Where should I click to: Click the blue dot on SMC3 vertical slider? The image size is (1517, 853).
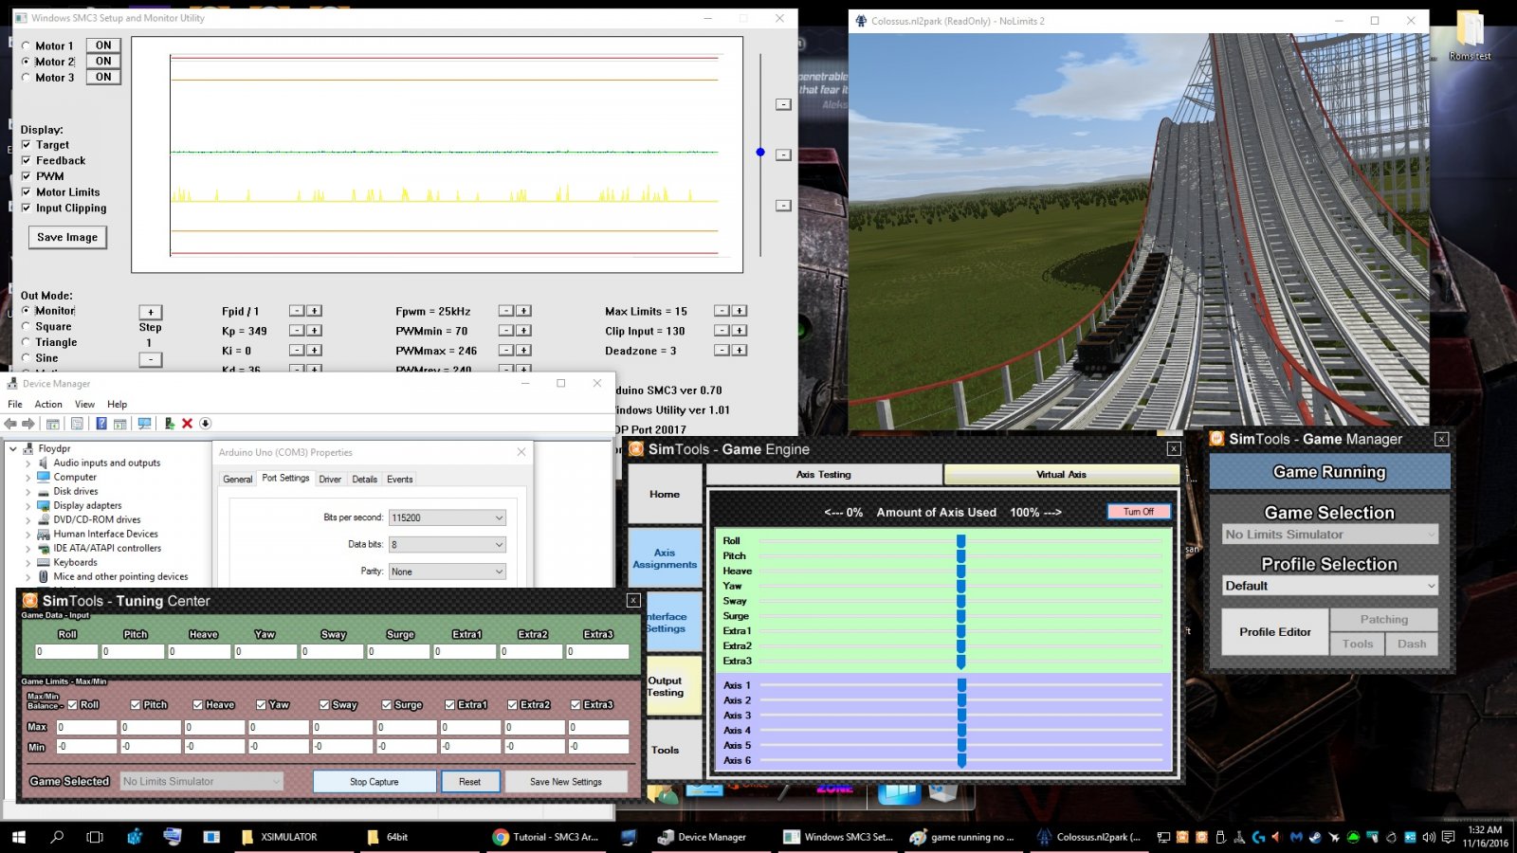tap(760, 152)
